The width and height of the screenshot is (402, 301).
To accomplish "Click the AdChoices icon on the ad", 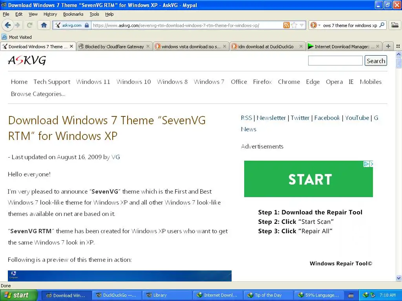I will (367, 164).
